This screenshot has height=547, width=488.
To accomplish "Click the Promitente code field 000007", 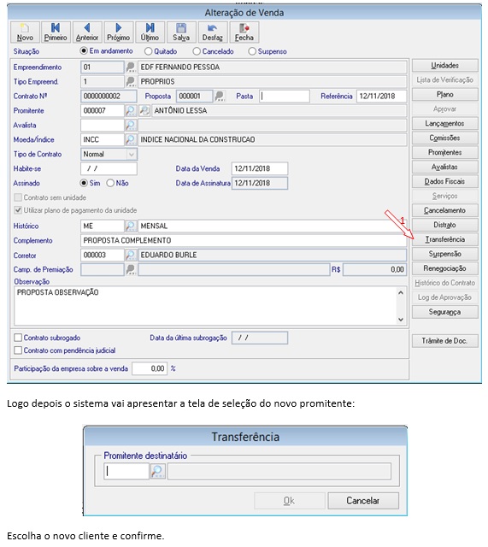I will coord(103,110).
